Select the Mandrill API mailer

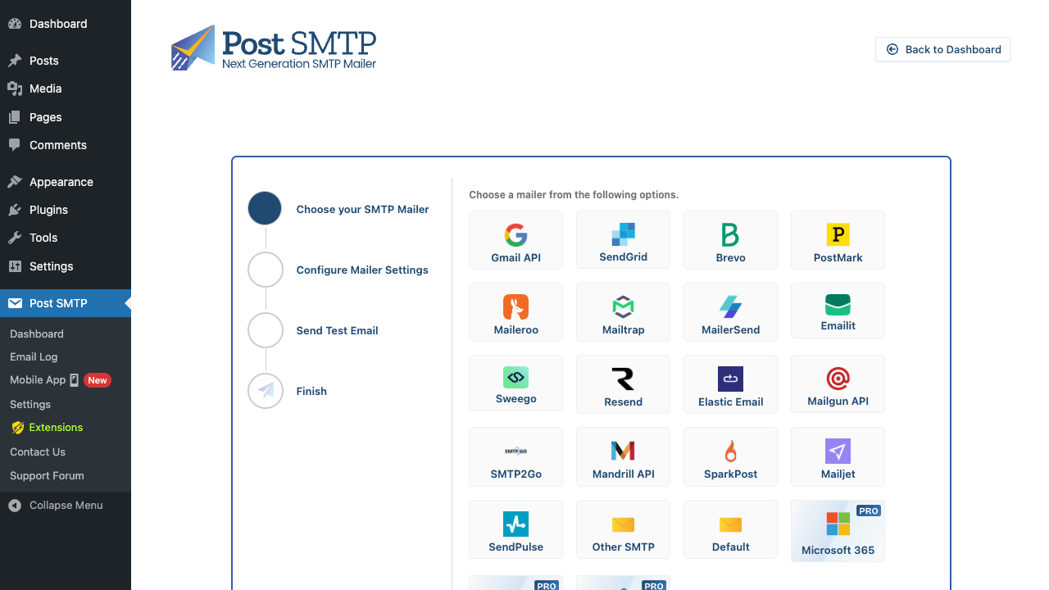pyautogui.click(x=623, y=456)
